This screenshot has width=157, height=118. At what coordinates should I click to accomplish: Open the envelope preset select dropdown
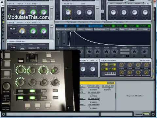click(x=66, y=29)
